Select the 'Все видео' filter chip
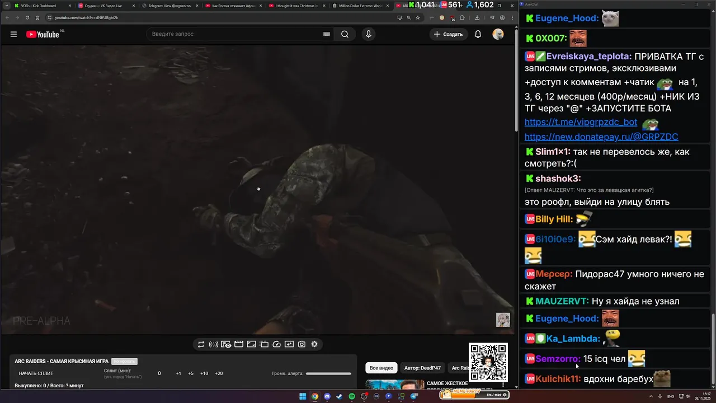The image size is (716, 403). coord(381,368)
